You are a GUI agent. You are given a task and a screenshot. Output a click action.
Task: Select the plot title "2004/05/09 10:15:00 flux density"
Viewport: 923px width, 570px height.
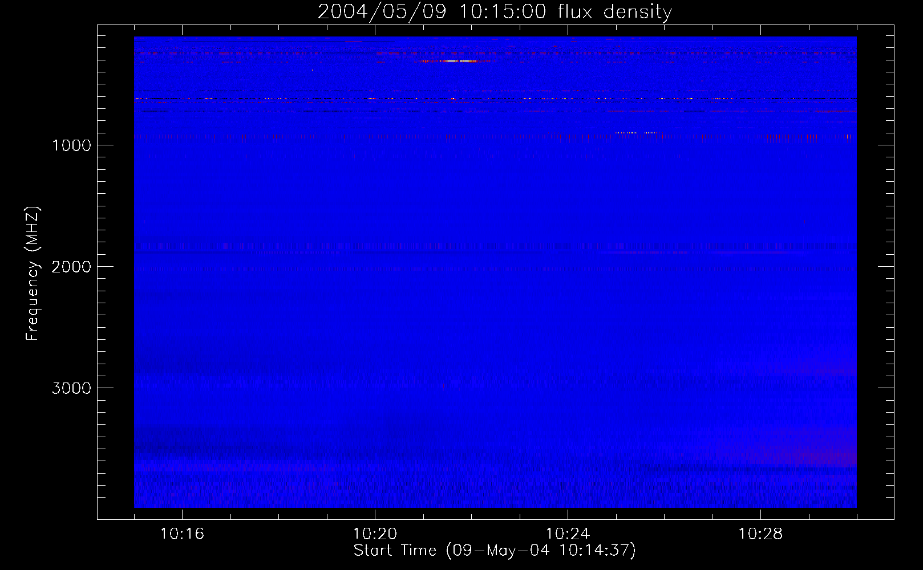495,12
